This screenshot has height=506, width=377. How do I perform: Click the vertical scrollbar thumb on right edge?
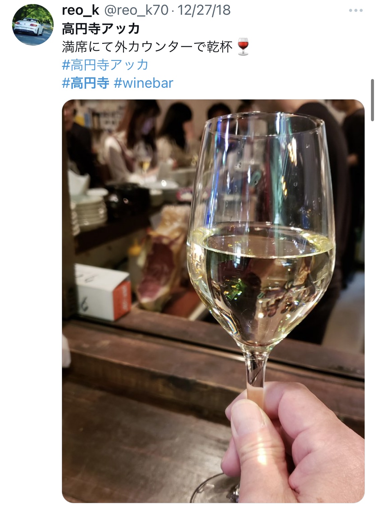(x=372, y=100)
